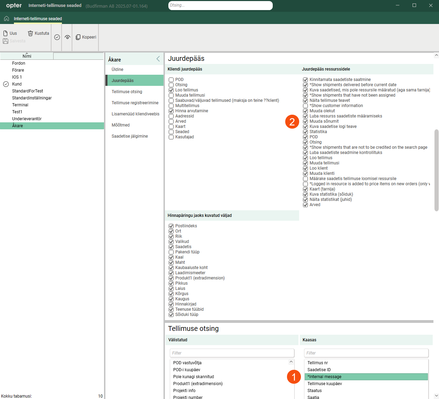The height and width of the screenshot is (399, 439).
Task: Click the eye preview toolbar icon
Action: tap(67, 37)
